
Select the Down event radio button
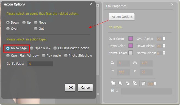[8, 22]
